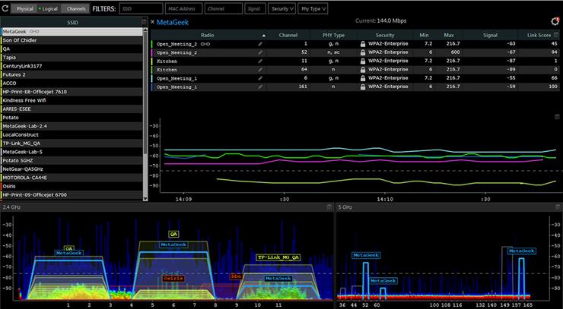Close the MetaGeek details with the X icon
This screenshot has height=309, width=563.
tap(152, 23)
